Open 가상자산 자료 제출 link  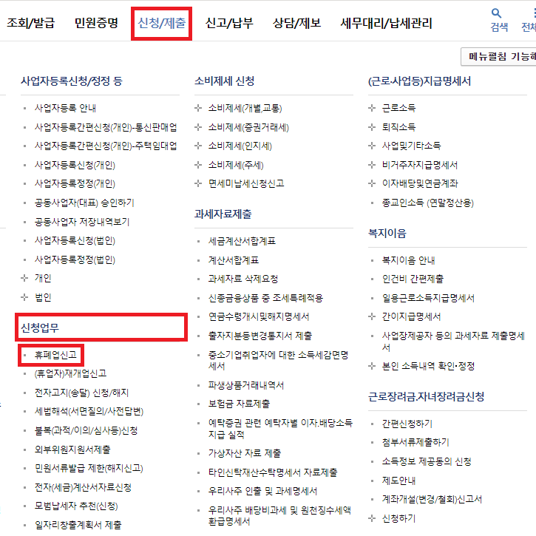[245, 454]
